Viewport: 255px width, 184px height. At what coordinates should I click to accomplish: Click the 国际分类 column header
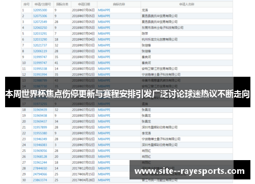[x=62, y=4]
